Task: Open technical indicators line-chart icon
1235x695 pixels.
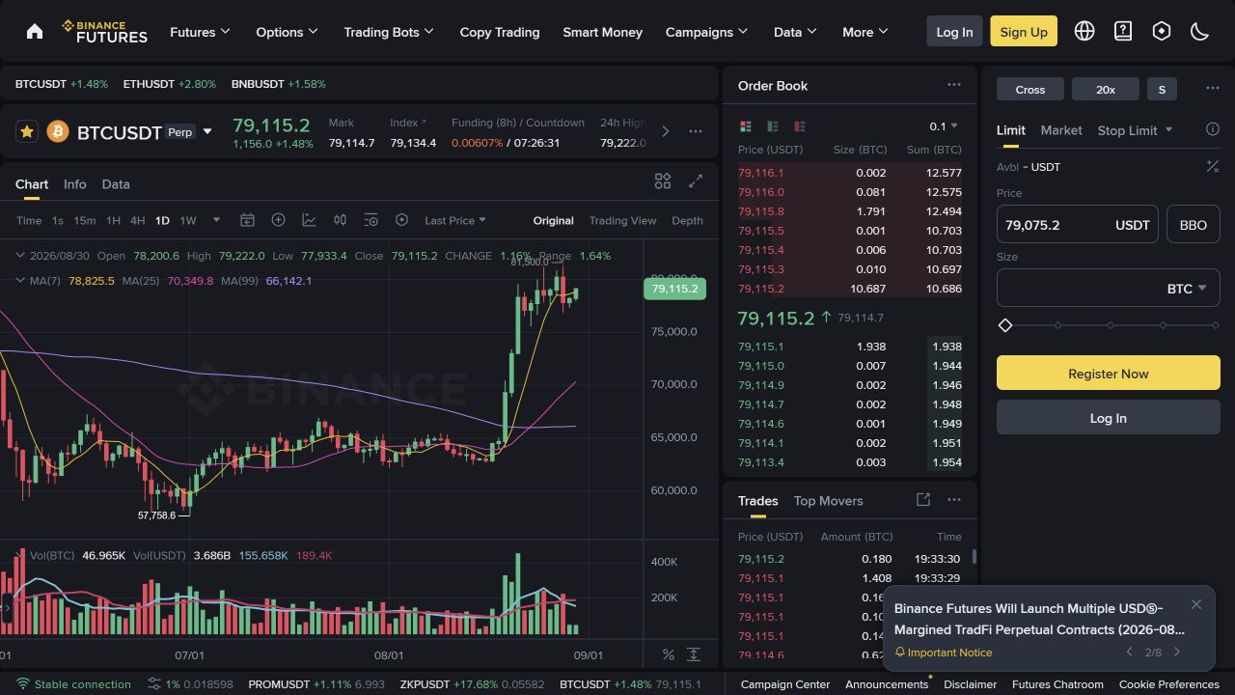Action: point(309,220)
